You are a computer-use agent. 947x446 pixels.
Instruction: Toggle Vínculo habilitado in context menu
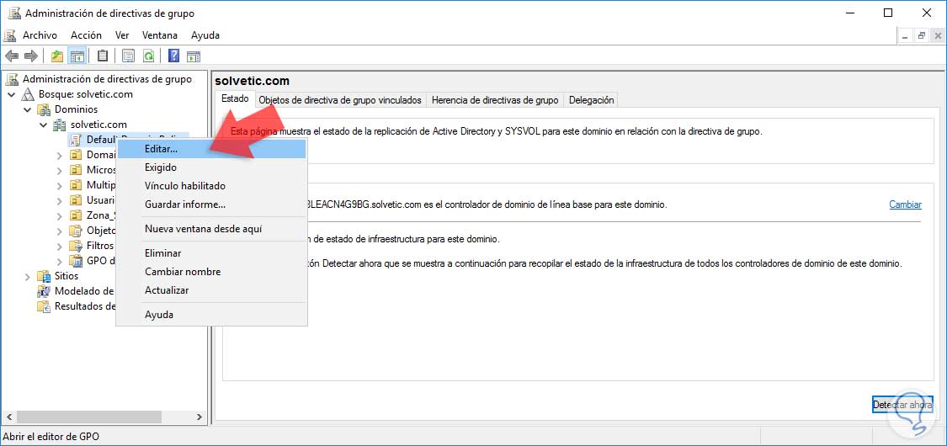point(211,186)
